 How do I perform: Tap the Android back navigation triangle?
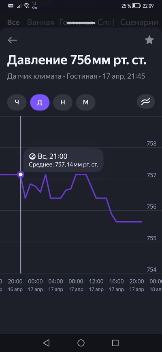tap(47, 343)
